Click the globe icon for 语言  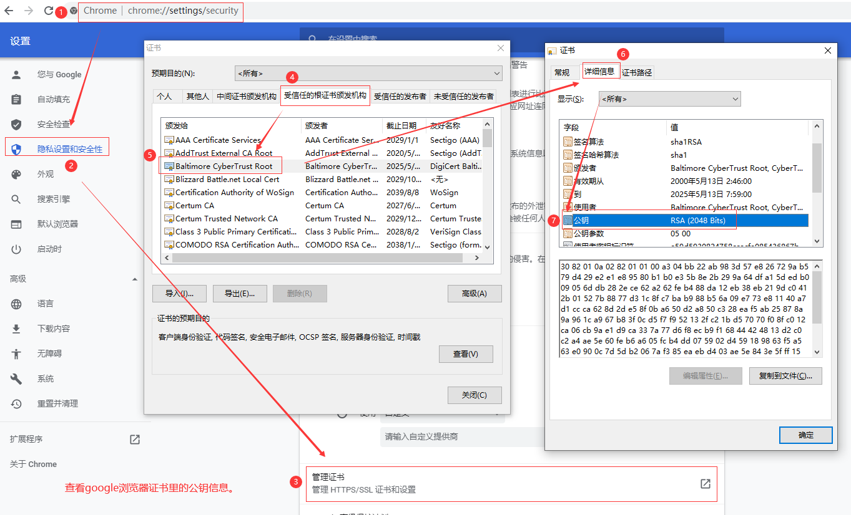click(16, 304)
